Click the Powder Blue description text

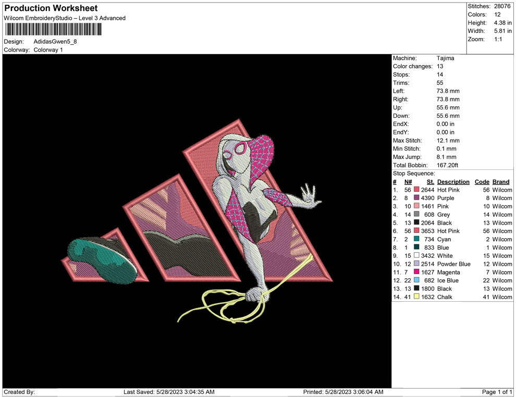point(454,264)
